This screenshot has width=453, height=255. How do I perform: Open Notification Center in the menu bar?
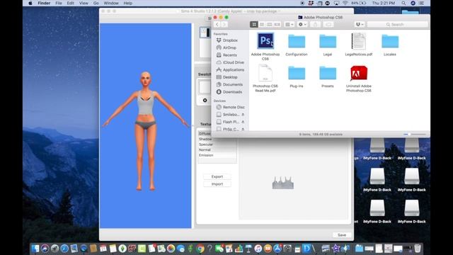(422, 3)
